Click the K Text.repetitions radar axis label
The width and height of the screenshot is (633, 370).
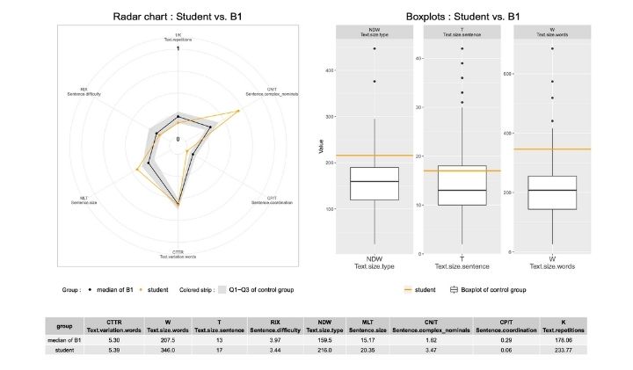tap(178, 38)
